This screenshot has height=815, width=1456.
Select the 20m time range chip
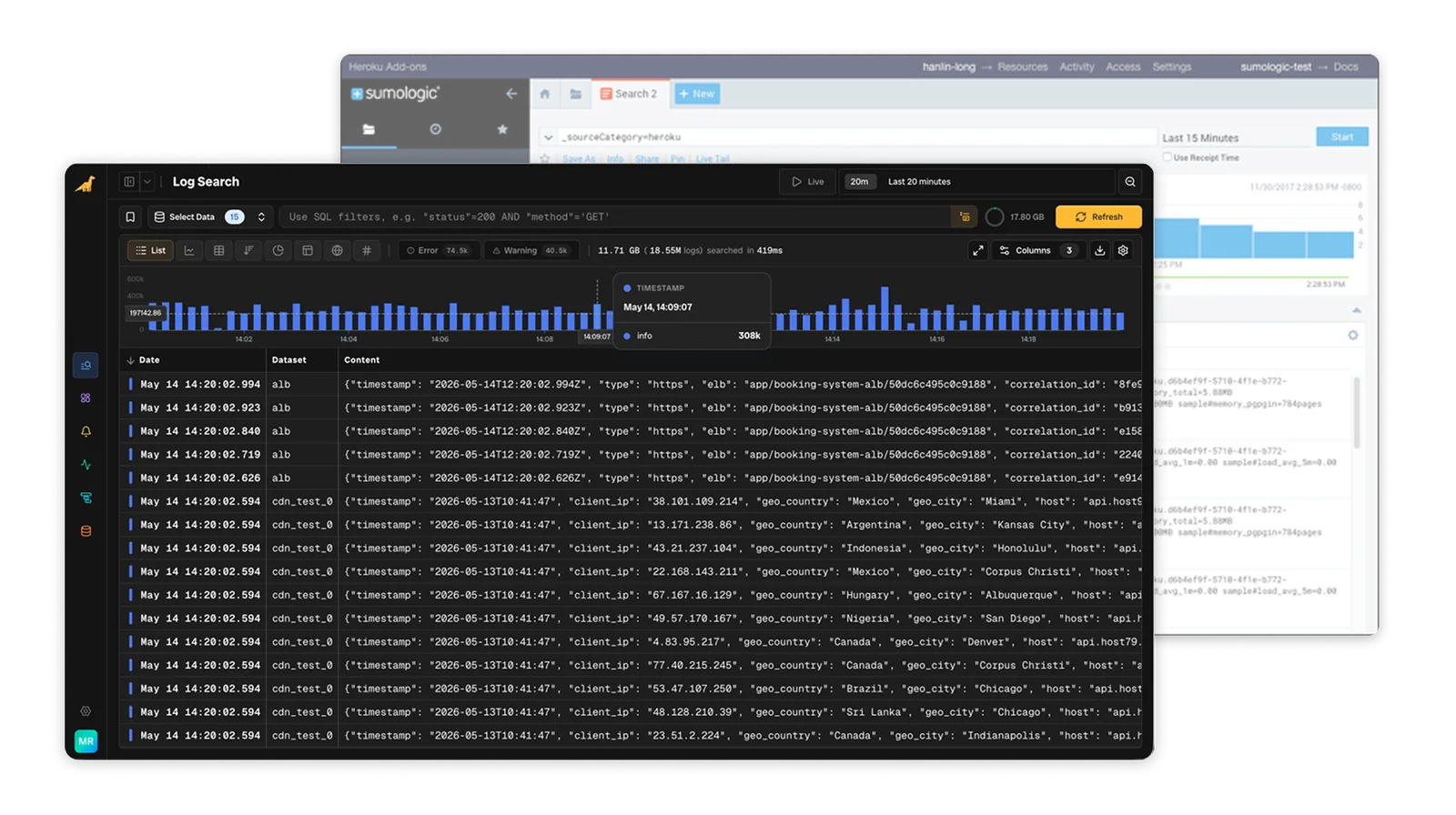(x=859, y=182)
